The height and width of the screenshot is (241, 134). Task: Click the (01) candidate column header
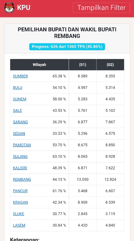point(83,64)
